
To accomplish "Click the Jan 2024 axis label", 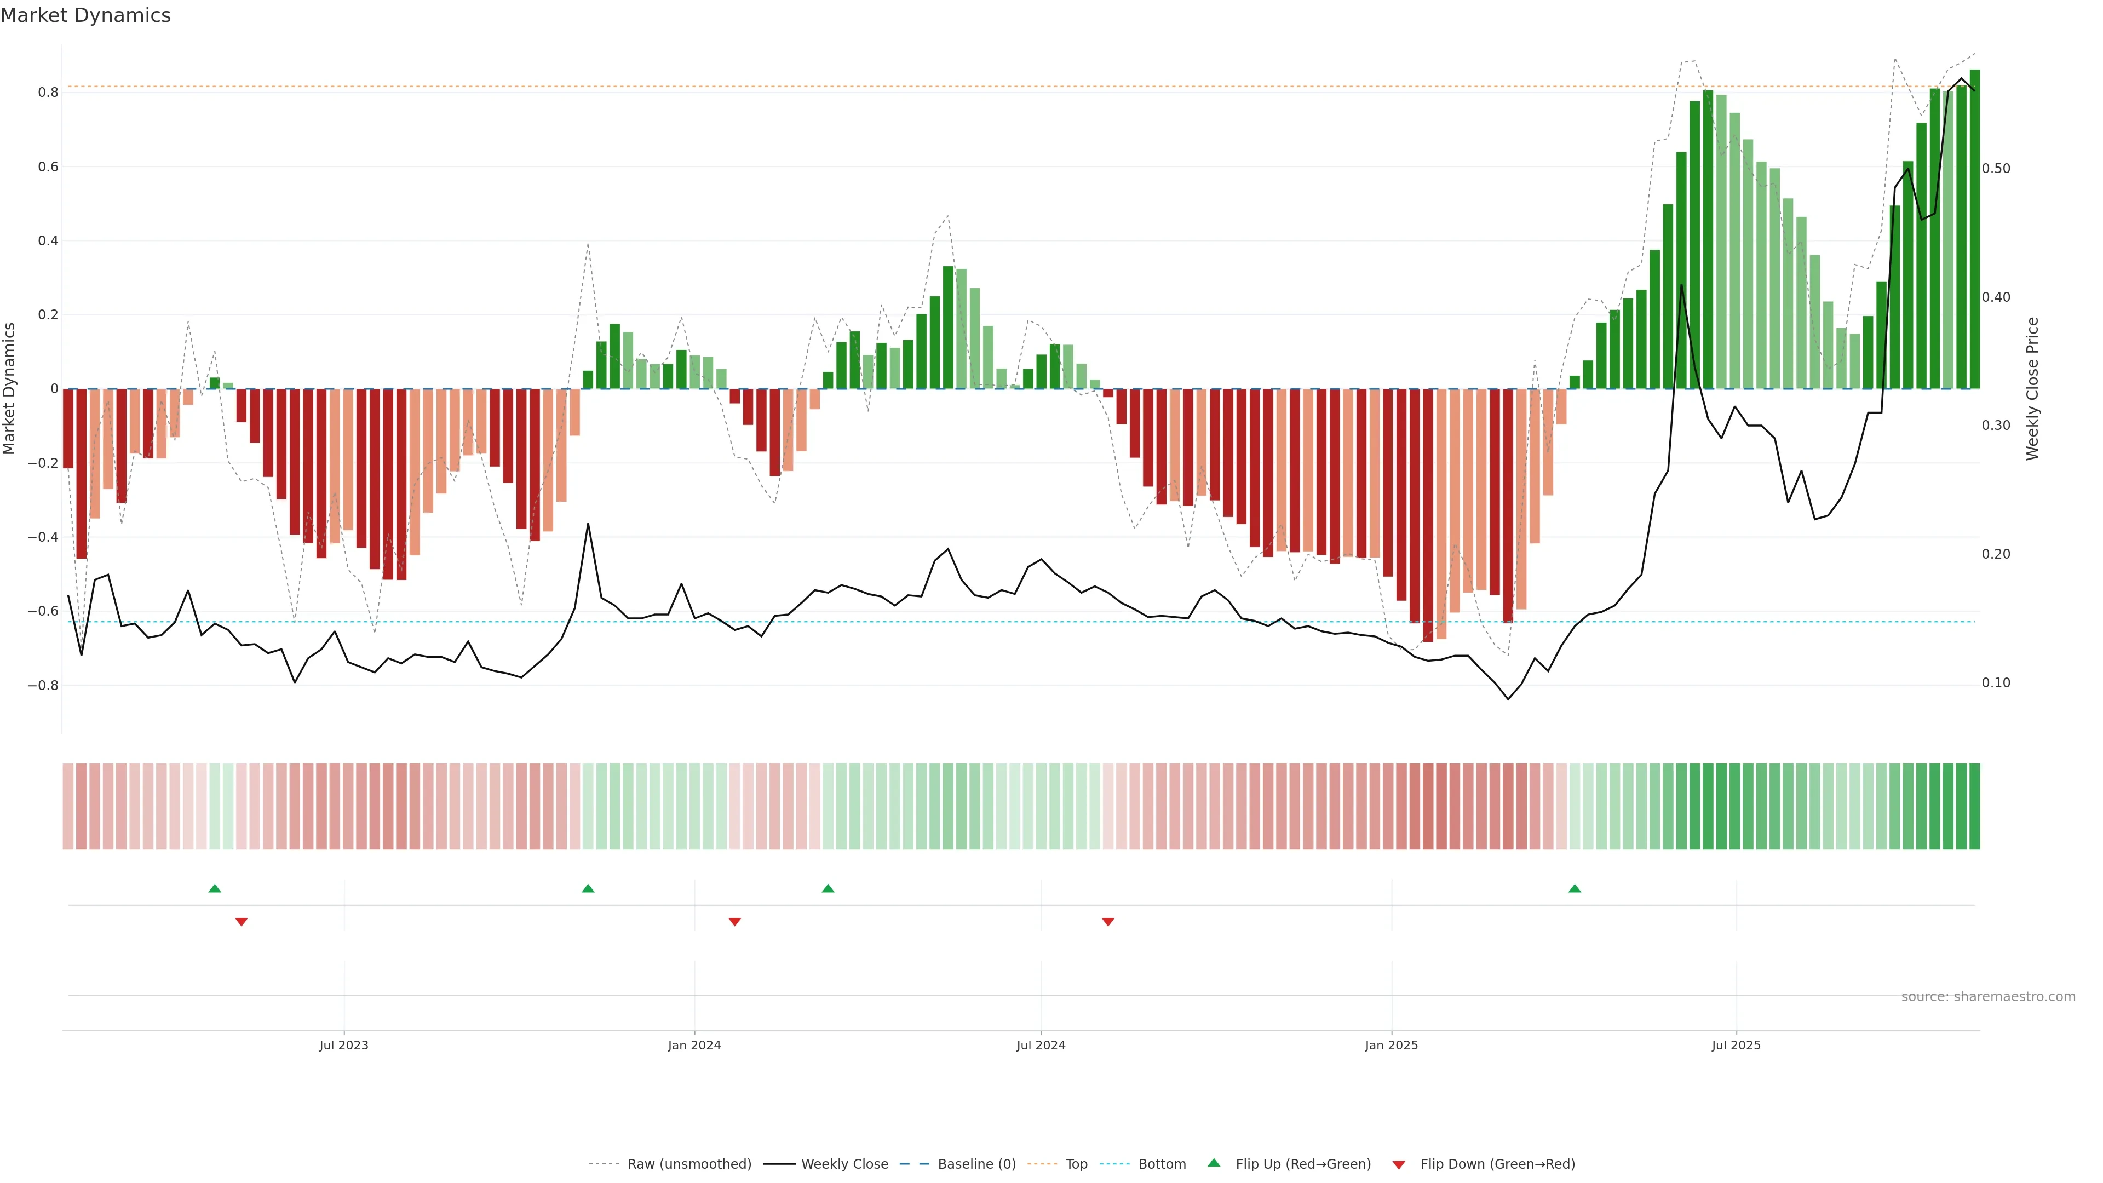I will (694, 1045).
